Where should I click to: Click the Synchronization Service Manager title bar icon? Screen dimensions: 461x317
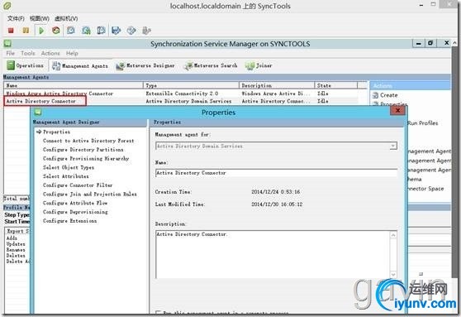[7, 44]
